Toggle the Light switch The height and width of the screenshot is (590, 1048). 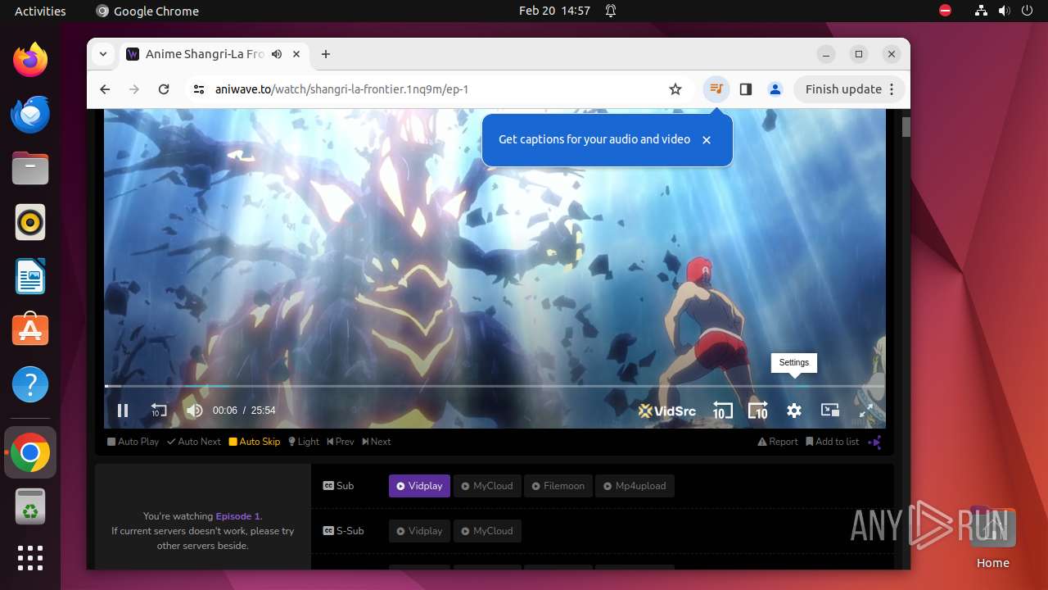tap(304, 442)
